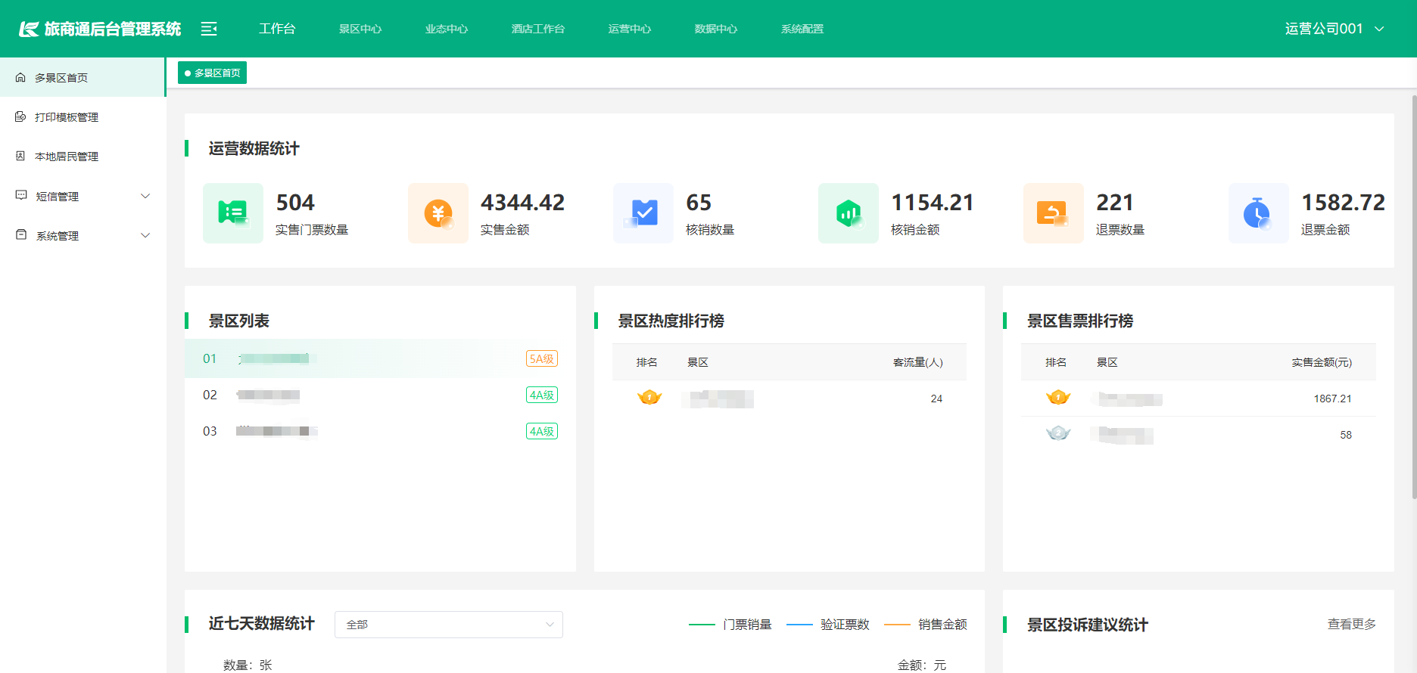The image size is (1417, 673).
Task: Open 系统管理 in sidebar
Action: point(83,235)
